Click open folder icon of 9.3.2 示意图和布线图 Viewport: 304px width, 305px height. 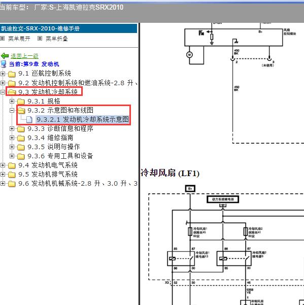click(x=21, y=111)
